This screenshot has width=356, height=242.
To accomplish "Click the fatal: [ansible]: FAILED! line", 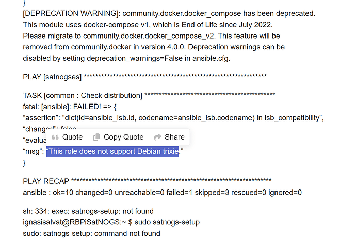I will pyautogui.click(x=70, y=107).
